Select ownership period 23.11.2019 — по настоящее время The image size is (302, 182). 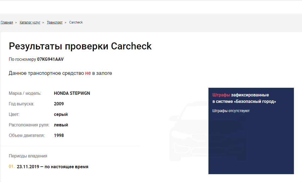point(53,167)
